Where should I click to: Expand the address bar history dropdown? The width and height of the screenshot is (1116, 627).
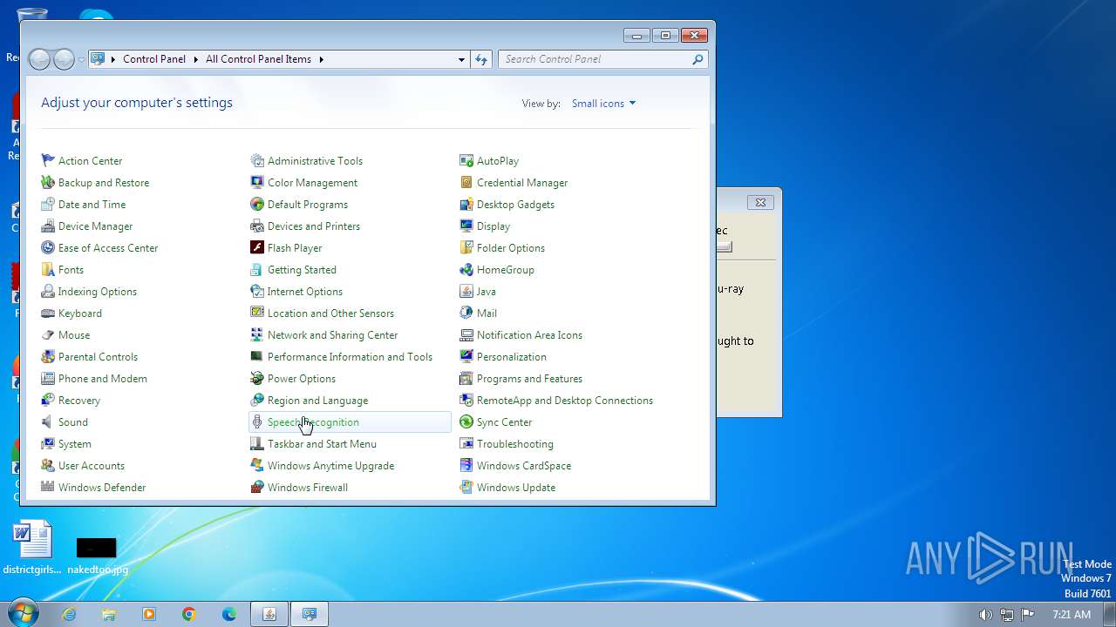point(461,59)
